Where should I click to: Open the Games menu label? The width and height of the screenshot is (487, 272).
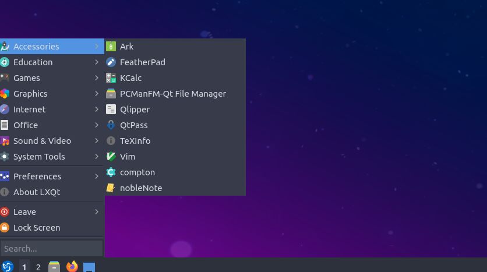[26, 78]
